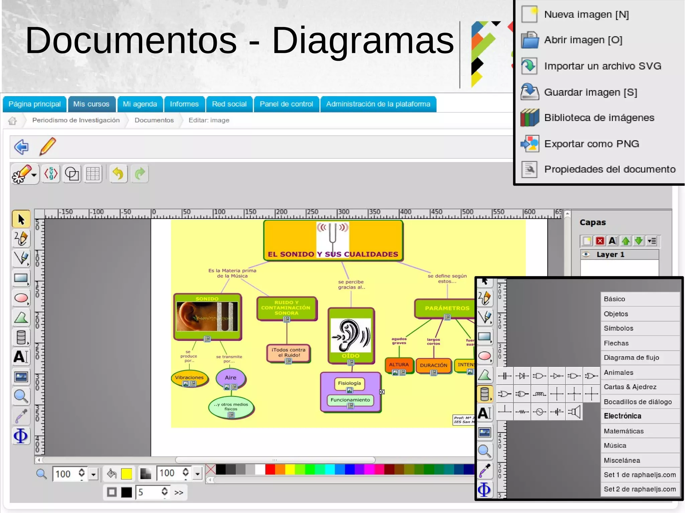Pick red from the color palette
The image size is (685, 513).
coord(270,470)
